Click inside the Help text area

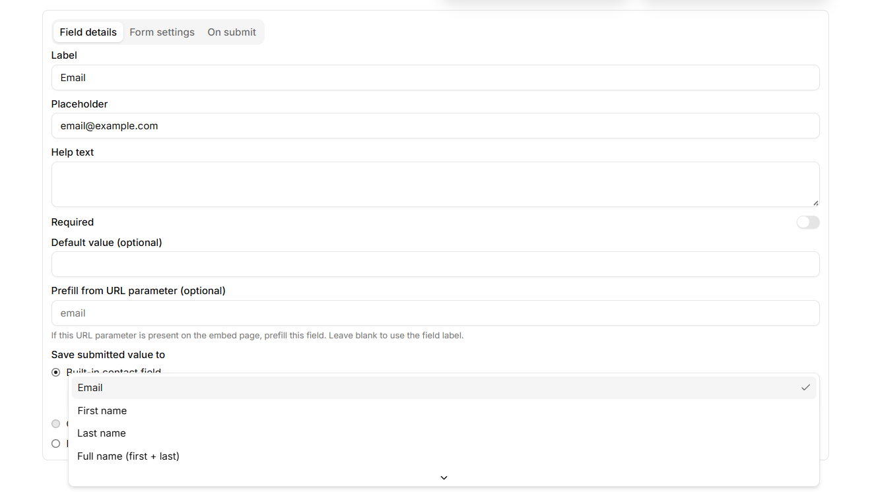tap(436, 185)
